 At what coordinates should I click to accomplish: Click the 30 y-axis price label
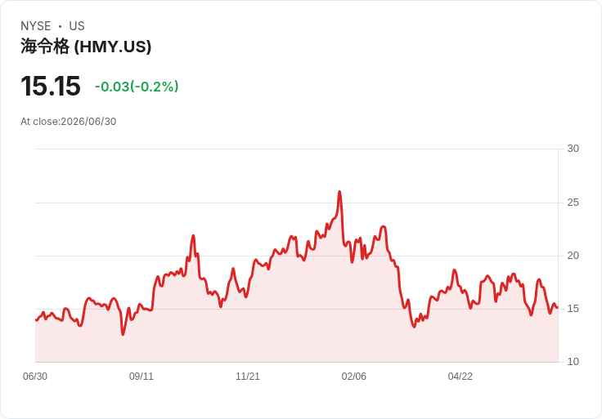(x=573, y=149)
